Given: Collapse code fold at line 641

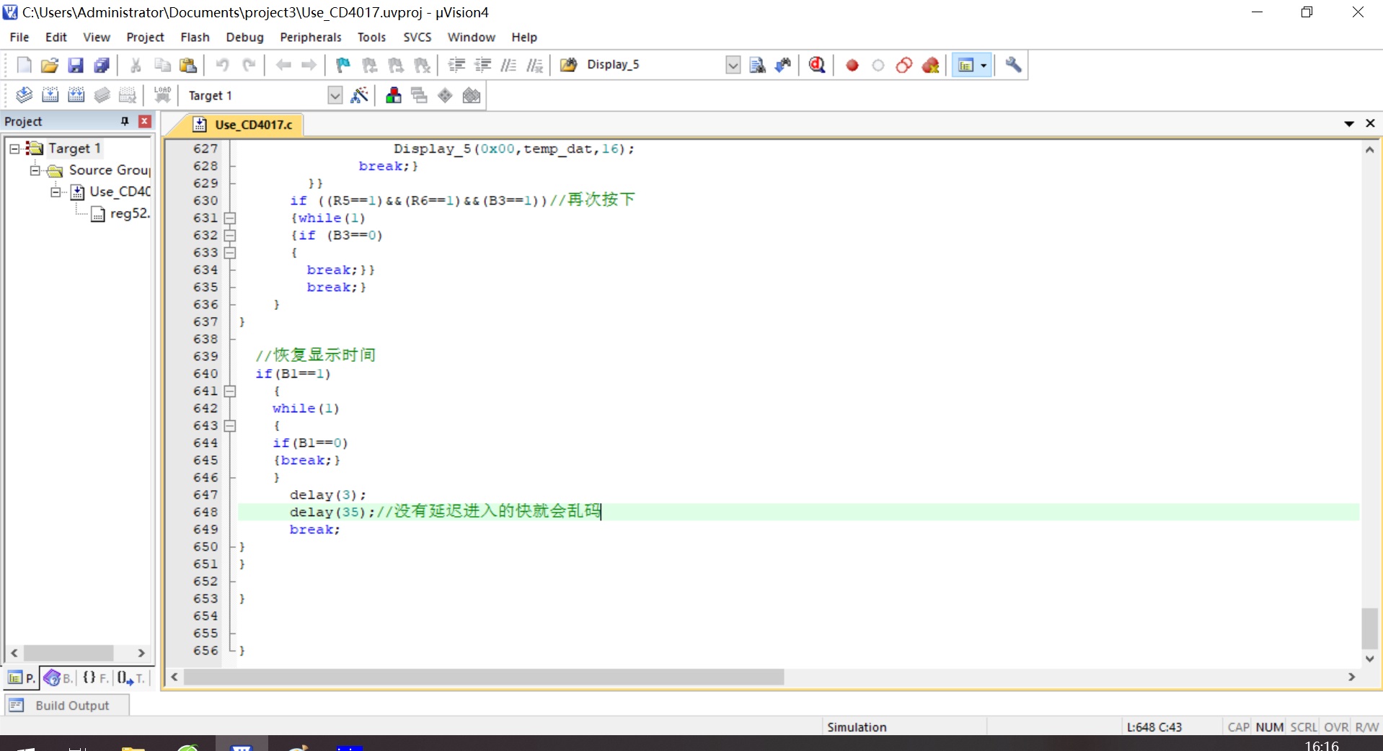Looking at the screenshot, I should (x=229, y=391).
